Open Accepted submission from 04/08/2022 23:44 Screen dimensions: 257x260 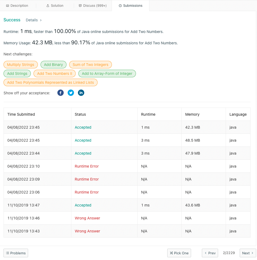click(x=83, y=153)
